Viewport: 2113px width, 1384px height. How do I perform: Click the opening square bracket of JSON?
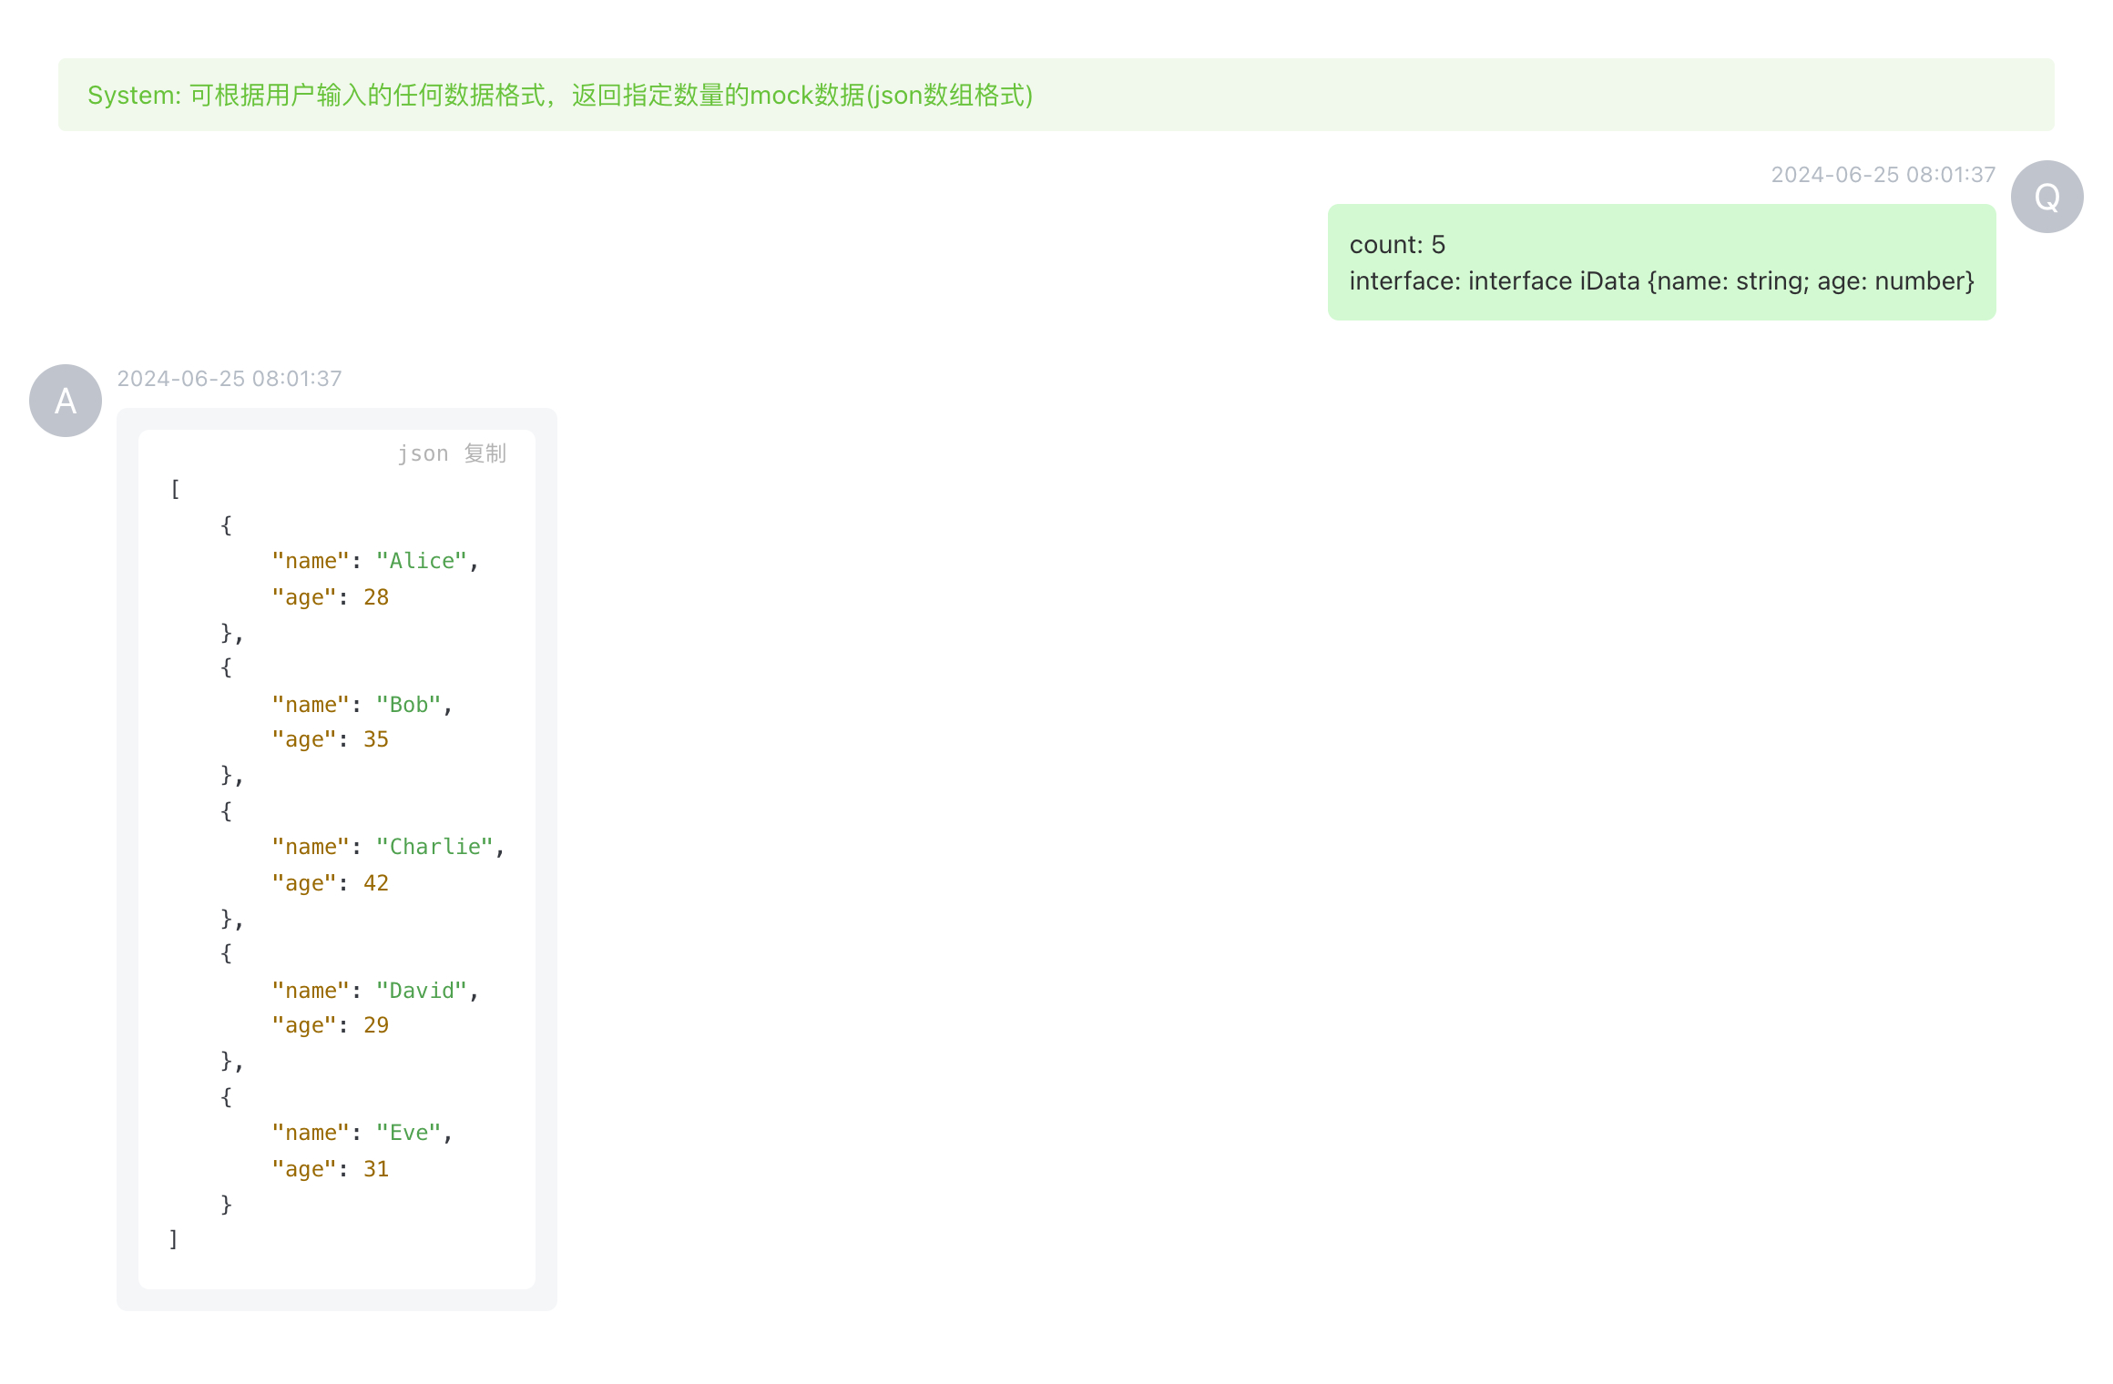(x=175, y=490)
